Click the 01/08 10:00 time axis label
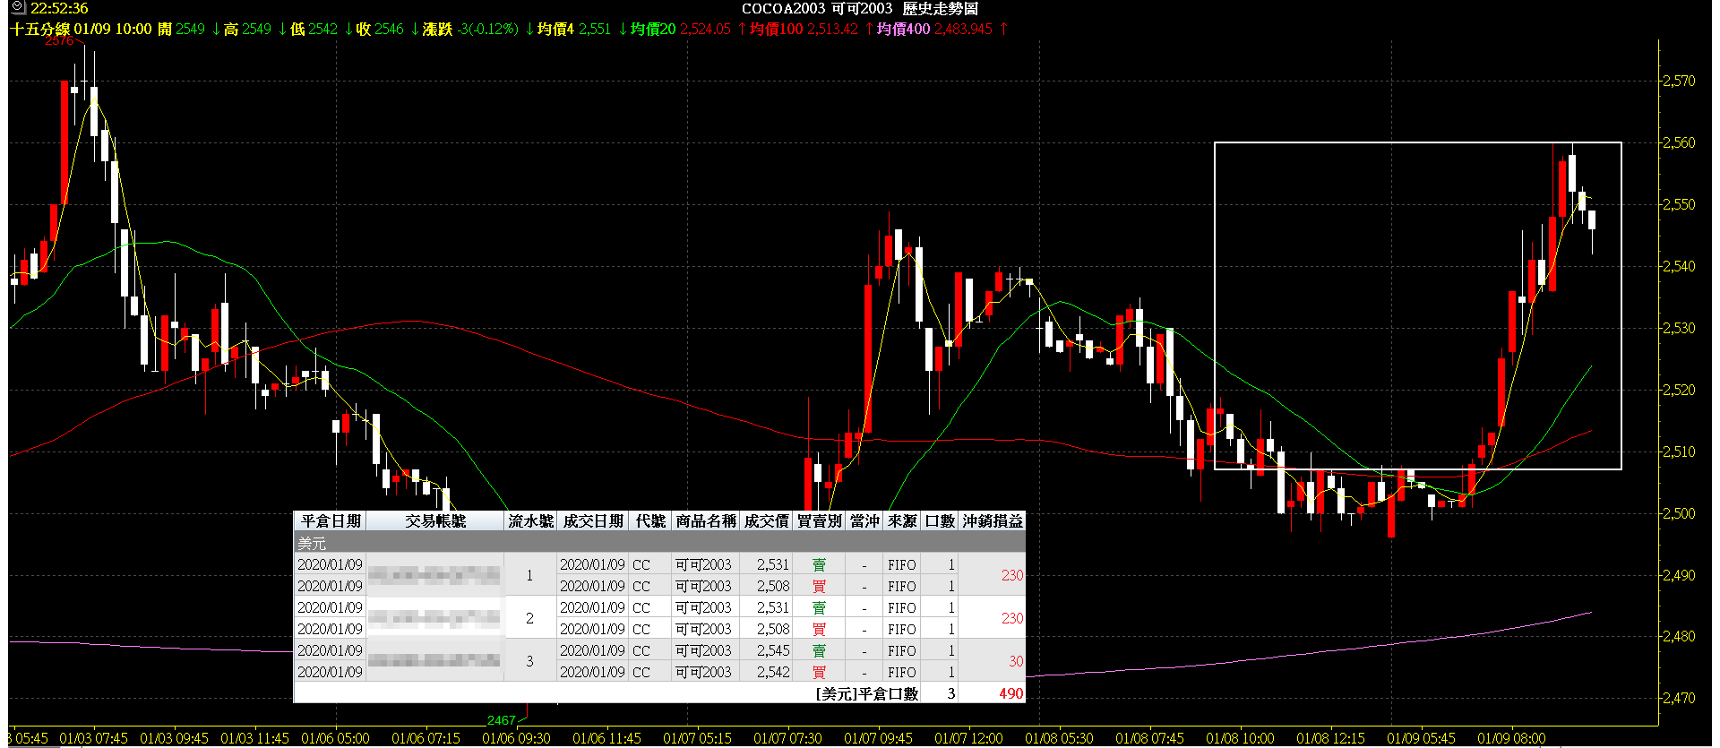 tap(1240, 738)
